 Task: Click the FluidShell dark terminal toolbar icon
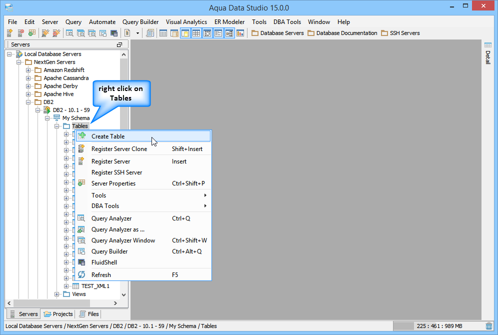(x=114, y=32)
